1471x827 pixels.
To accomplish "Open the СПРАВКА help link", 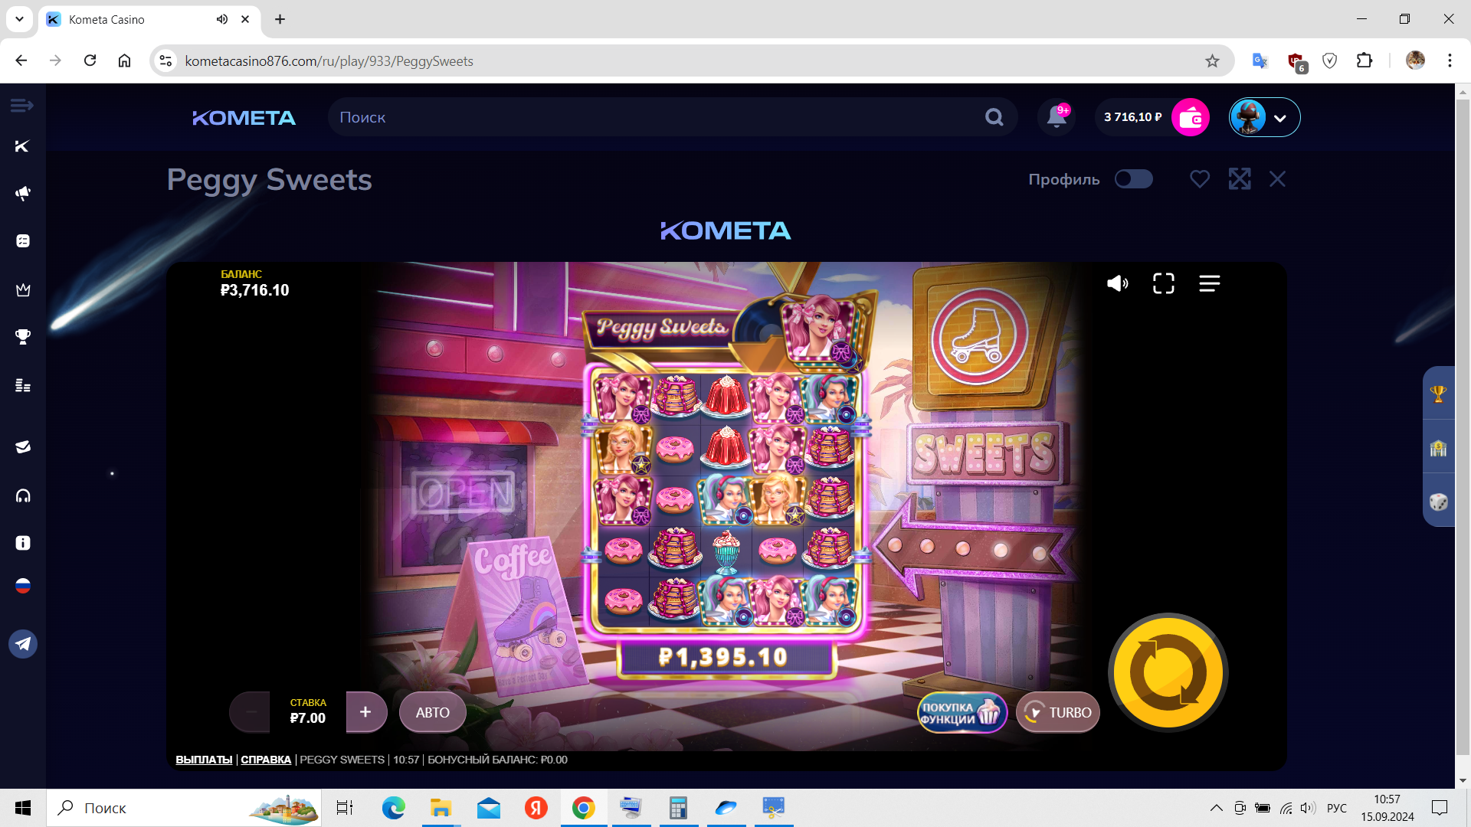I will click(266, 760).
